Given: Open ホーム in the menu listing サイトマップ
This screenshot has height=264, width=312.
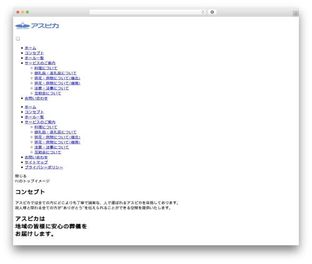Looking at the screenshot, I should pos(31,107).
